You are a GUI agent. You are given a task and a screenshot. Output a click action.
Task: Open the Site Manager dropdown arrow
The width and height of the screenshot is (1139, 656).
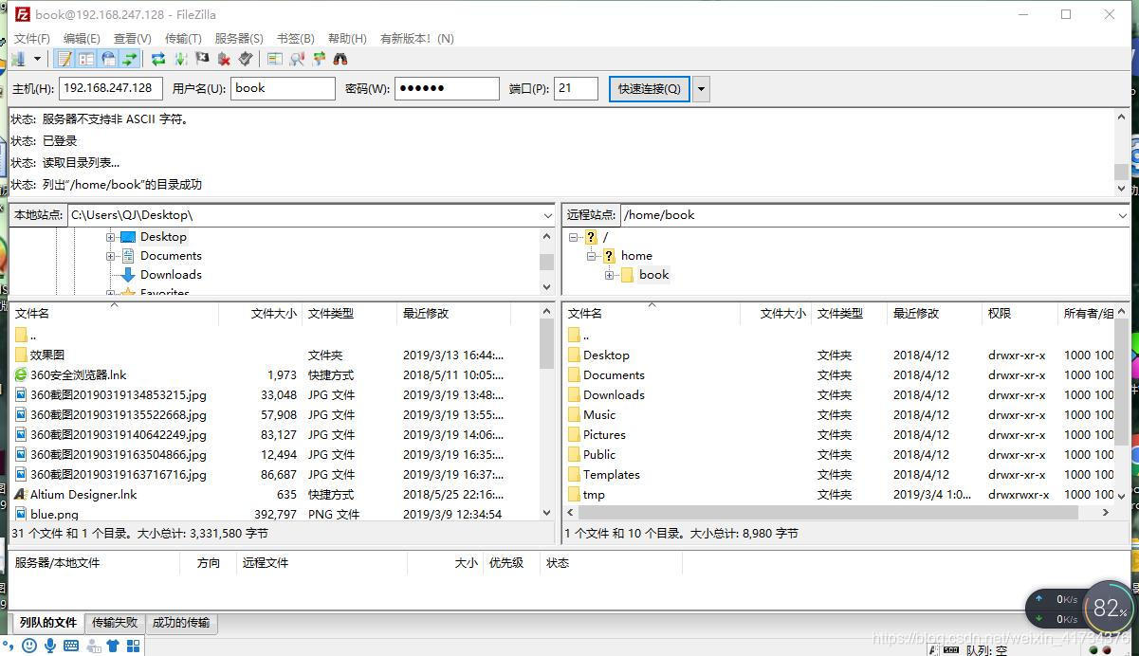(x=37, y=59)
